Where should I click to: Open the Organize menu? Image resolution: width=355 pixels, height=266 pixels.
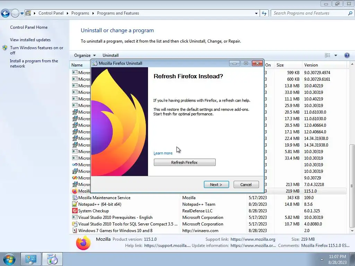pos(85,55)
